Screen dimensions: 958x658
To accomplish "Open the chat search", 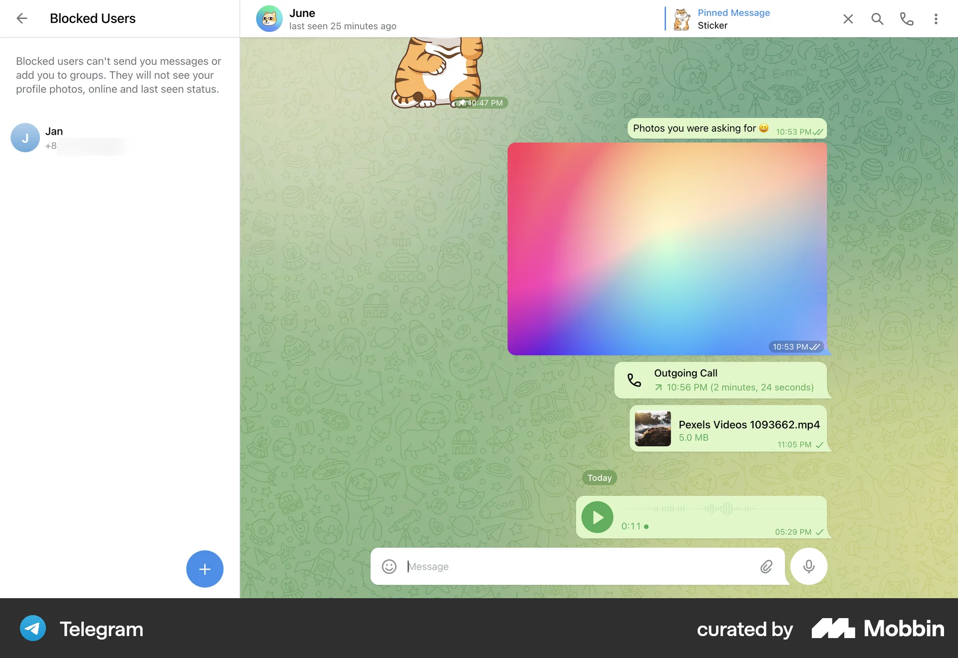I will tap(877, 18).
